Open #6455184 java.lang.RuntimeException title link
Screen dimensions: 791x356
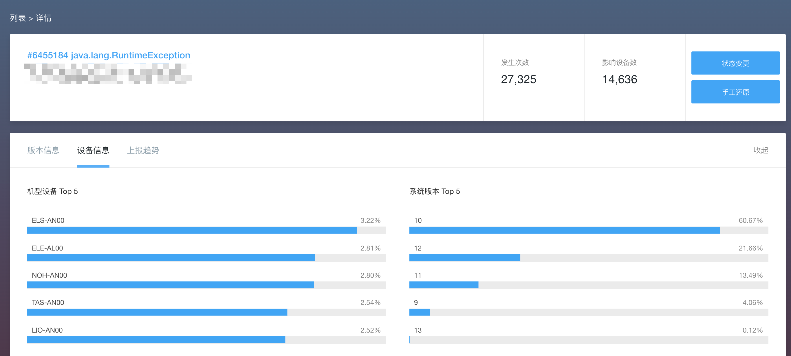click(109, 55)
